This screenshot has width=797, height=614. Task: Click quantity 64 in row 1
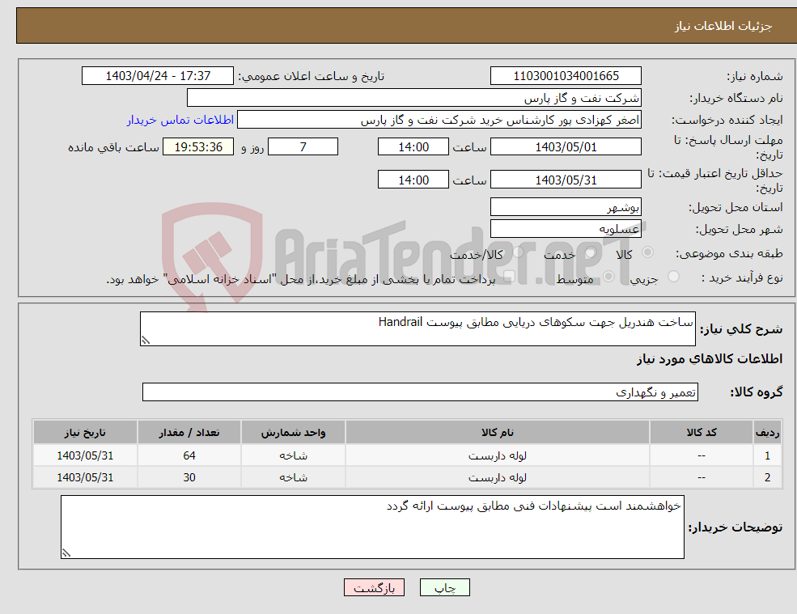tap(189, 455)
